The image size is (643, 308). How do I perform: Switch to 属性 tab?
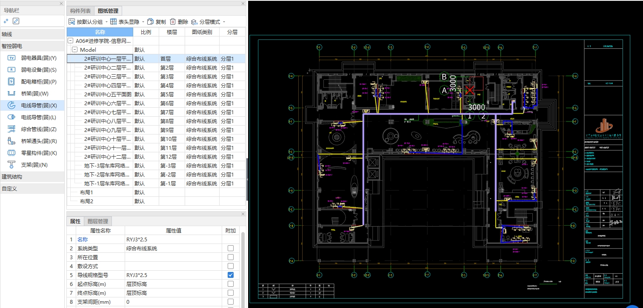click(x=75, y=221)
